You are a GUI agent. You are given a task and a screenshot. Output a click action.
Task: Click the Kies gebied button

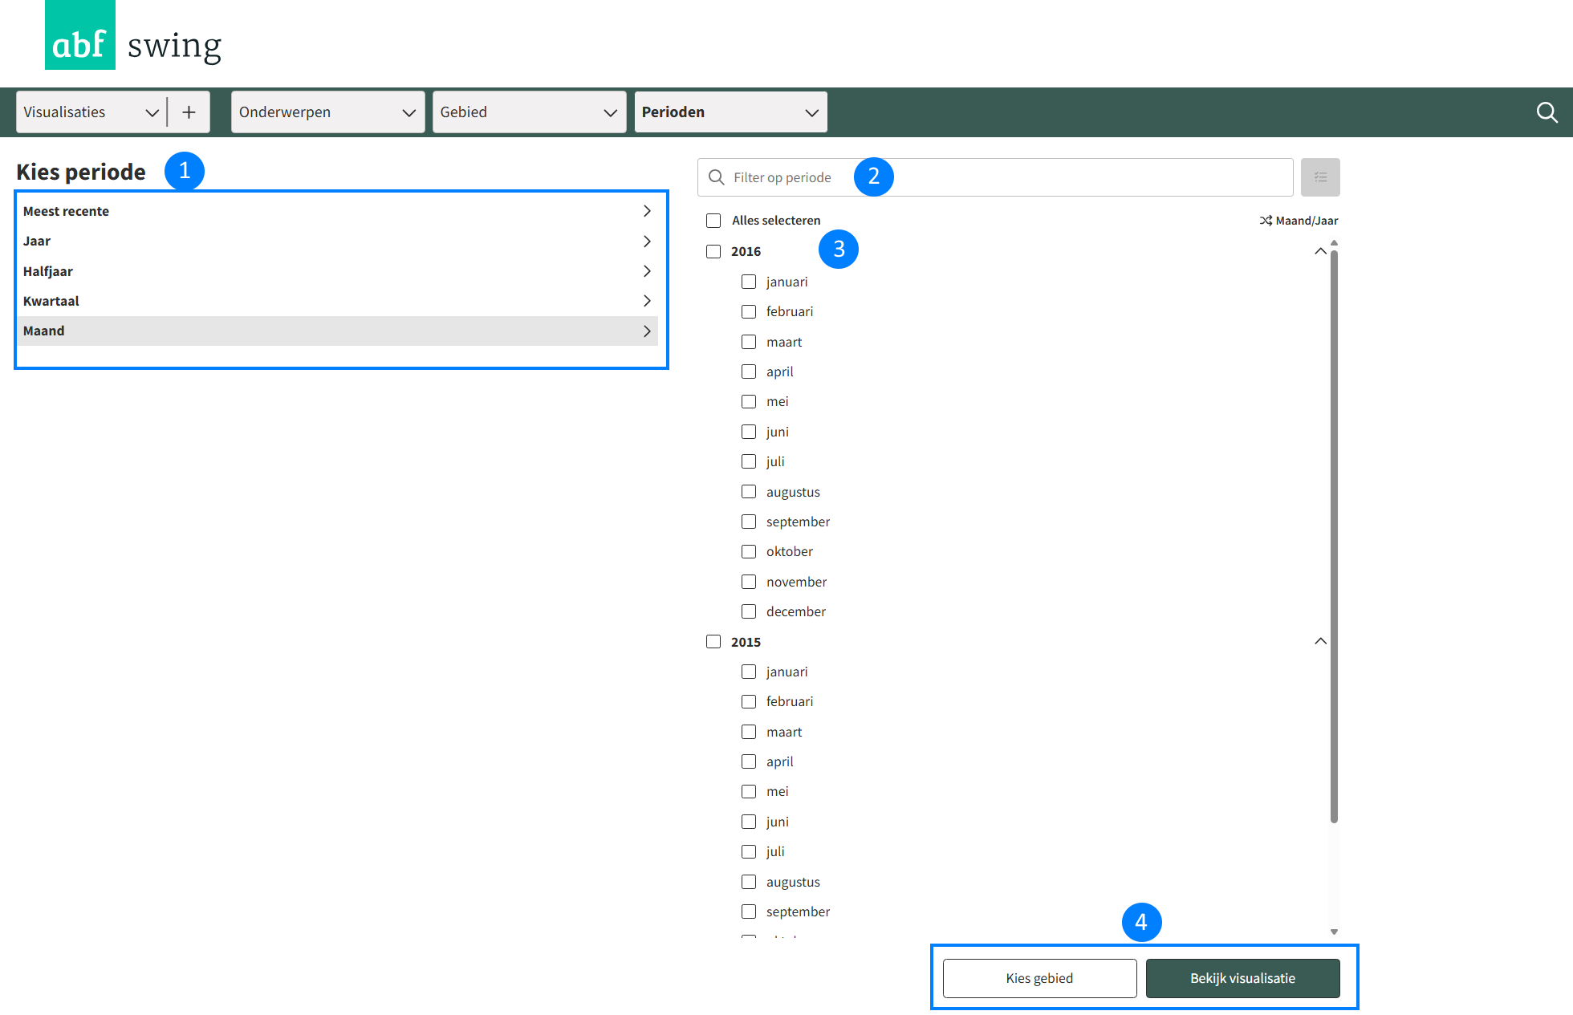[x=1039, y=978]
